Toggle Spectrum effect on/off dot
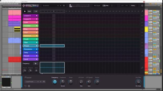The height and width of the screenshot is (91, 163). [37, 36]
